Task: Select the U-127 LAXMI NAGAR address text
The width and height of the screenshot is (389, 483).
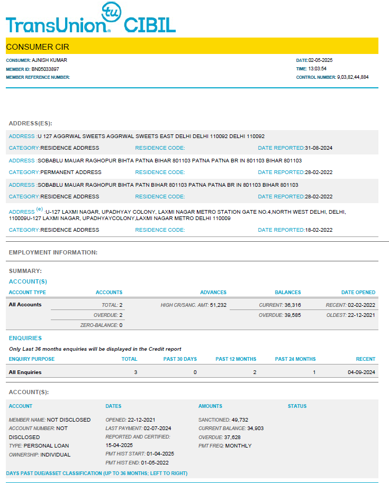Action: coord(177,215)
